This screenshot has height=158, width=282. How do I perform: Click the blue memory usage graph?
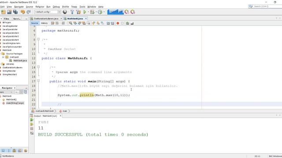pos(115,12)
